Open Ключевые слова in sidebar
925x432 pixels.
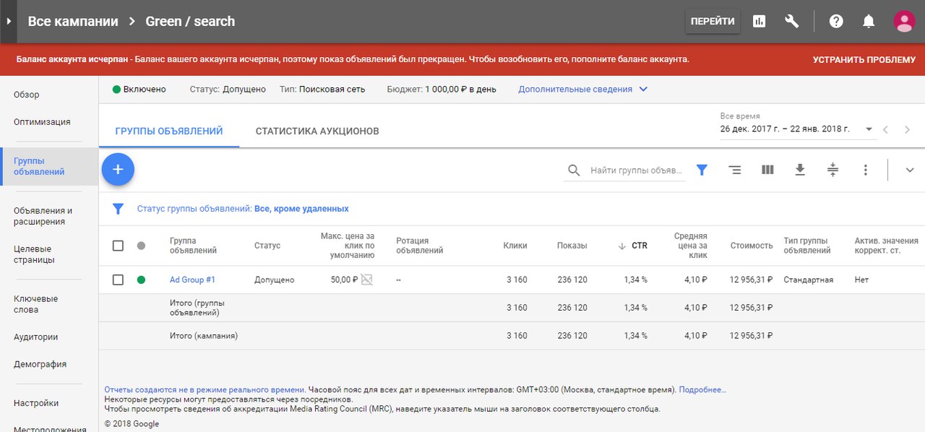coord(35,304)
